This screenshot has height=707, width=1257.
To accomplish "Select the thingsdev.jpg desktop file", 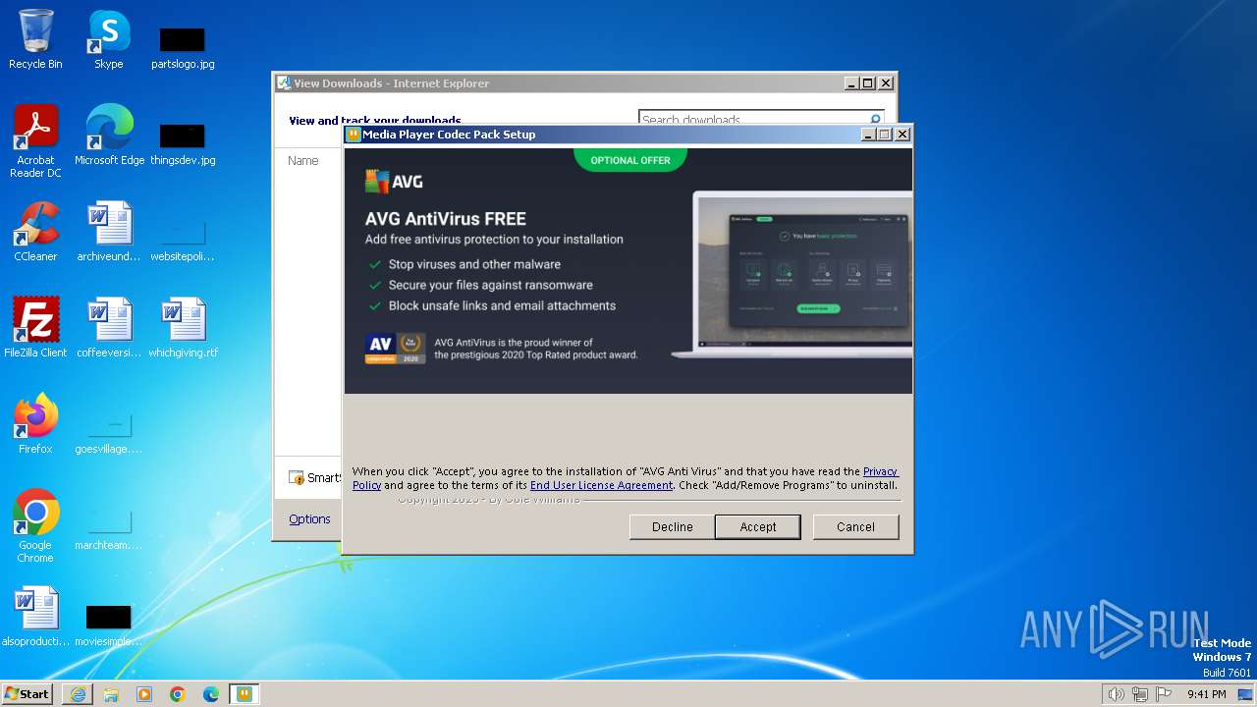I will [183, 143].
